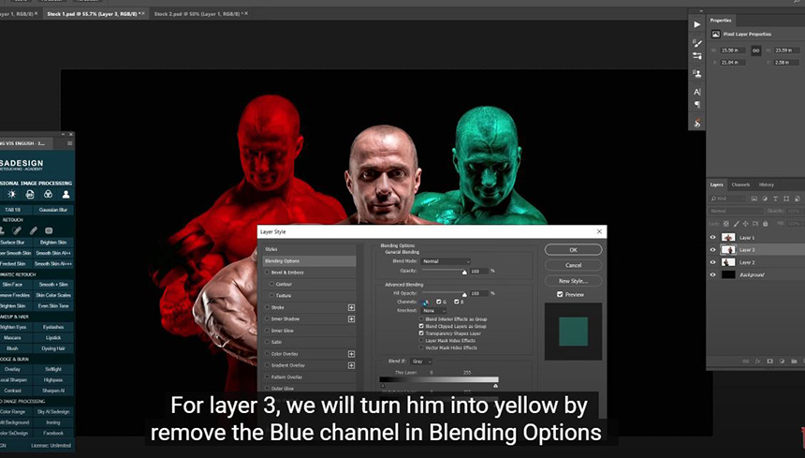Screen dimensions: 805x458
Task: Uncheck the B channel checkbox
Action: 456,302
